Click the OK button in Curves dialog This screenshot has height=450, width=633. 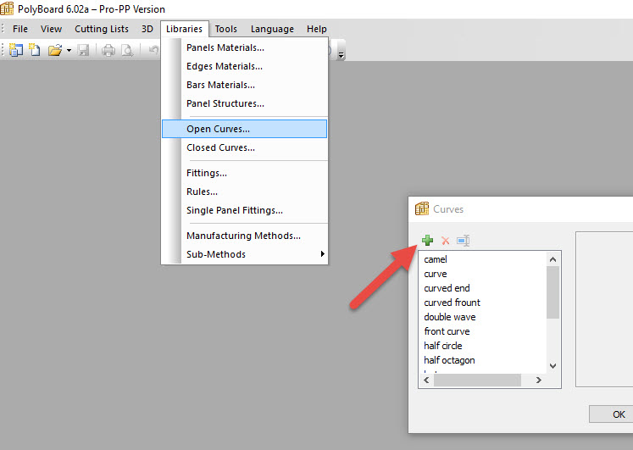tap(611, 414)
